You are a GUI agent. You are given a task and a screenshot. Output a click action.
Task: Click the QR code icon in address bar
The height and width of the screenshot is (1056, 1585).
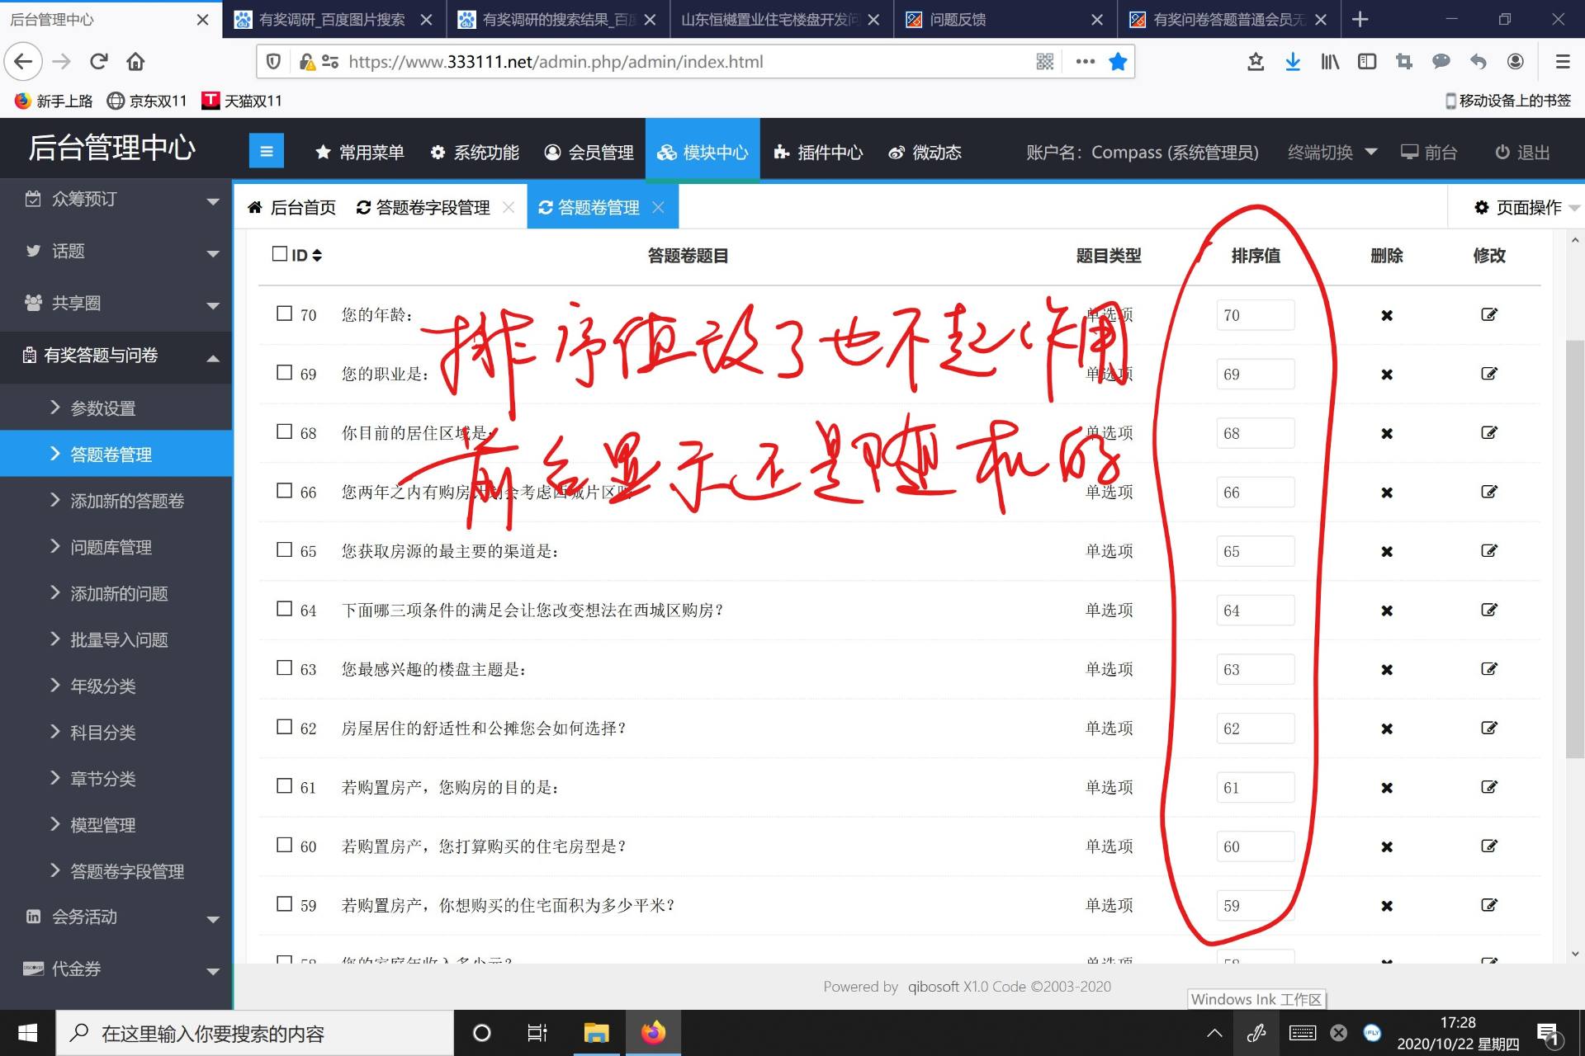(x=1044, y=62)
